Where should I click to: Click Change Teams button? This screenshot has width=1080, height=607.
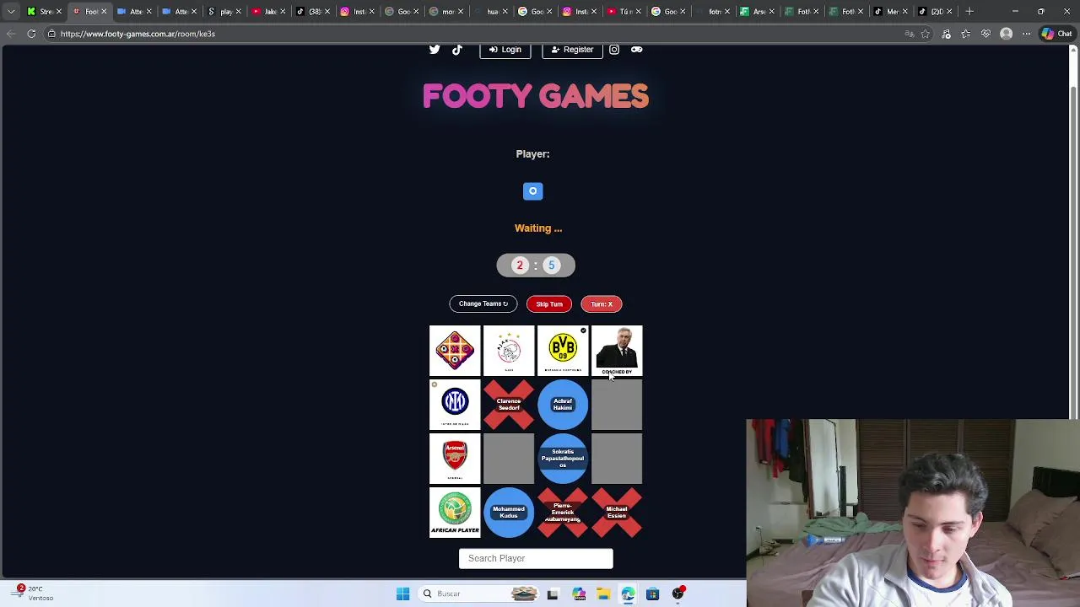(x=483, y=303)
